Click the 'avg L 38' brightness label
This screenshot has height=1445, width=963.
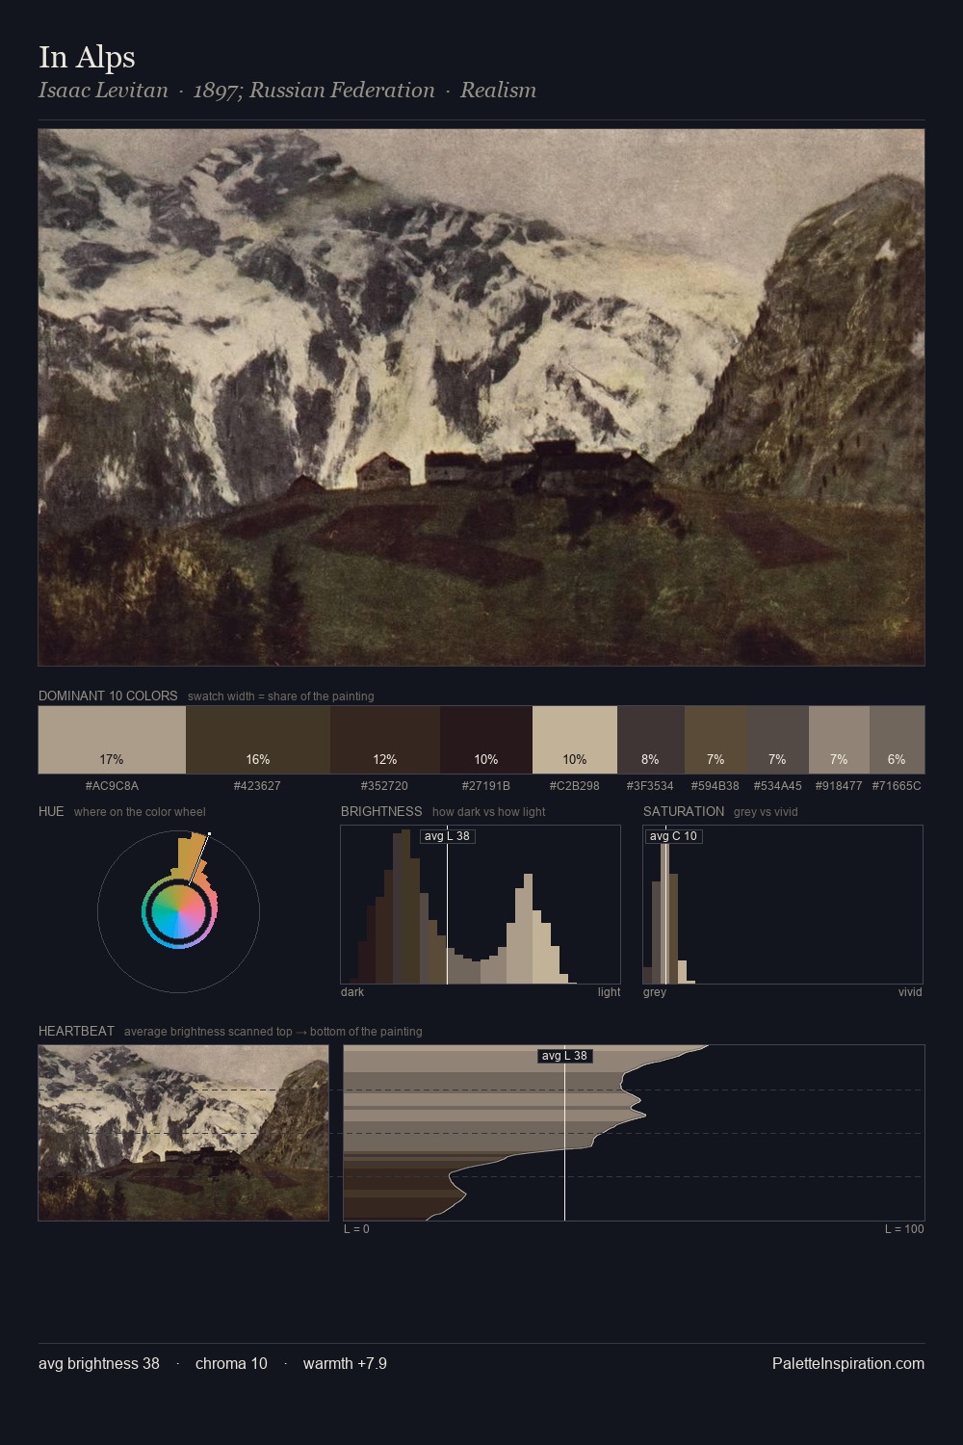click(x=448, y=836)
